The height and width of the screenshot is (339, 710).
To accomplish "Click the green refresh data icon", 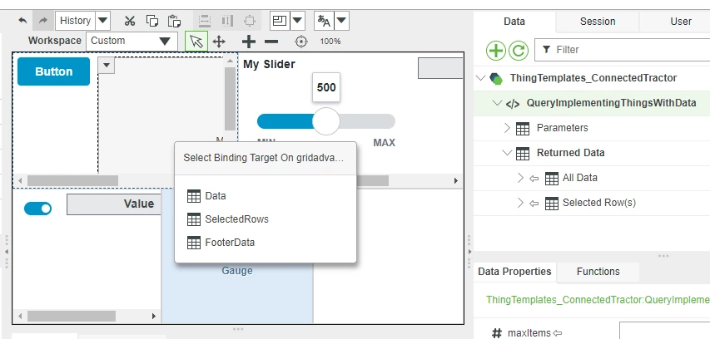I will pyautogui.click(x=519, y=50).
